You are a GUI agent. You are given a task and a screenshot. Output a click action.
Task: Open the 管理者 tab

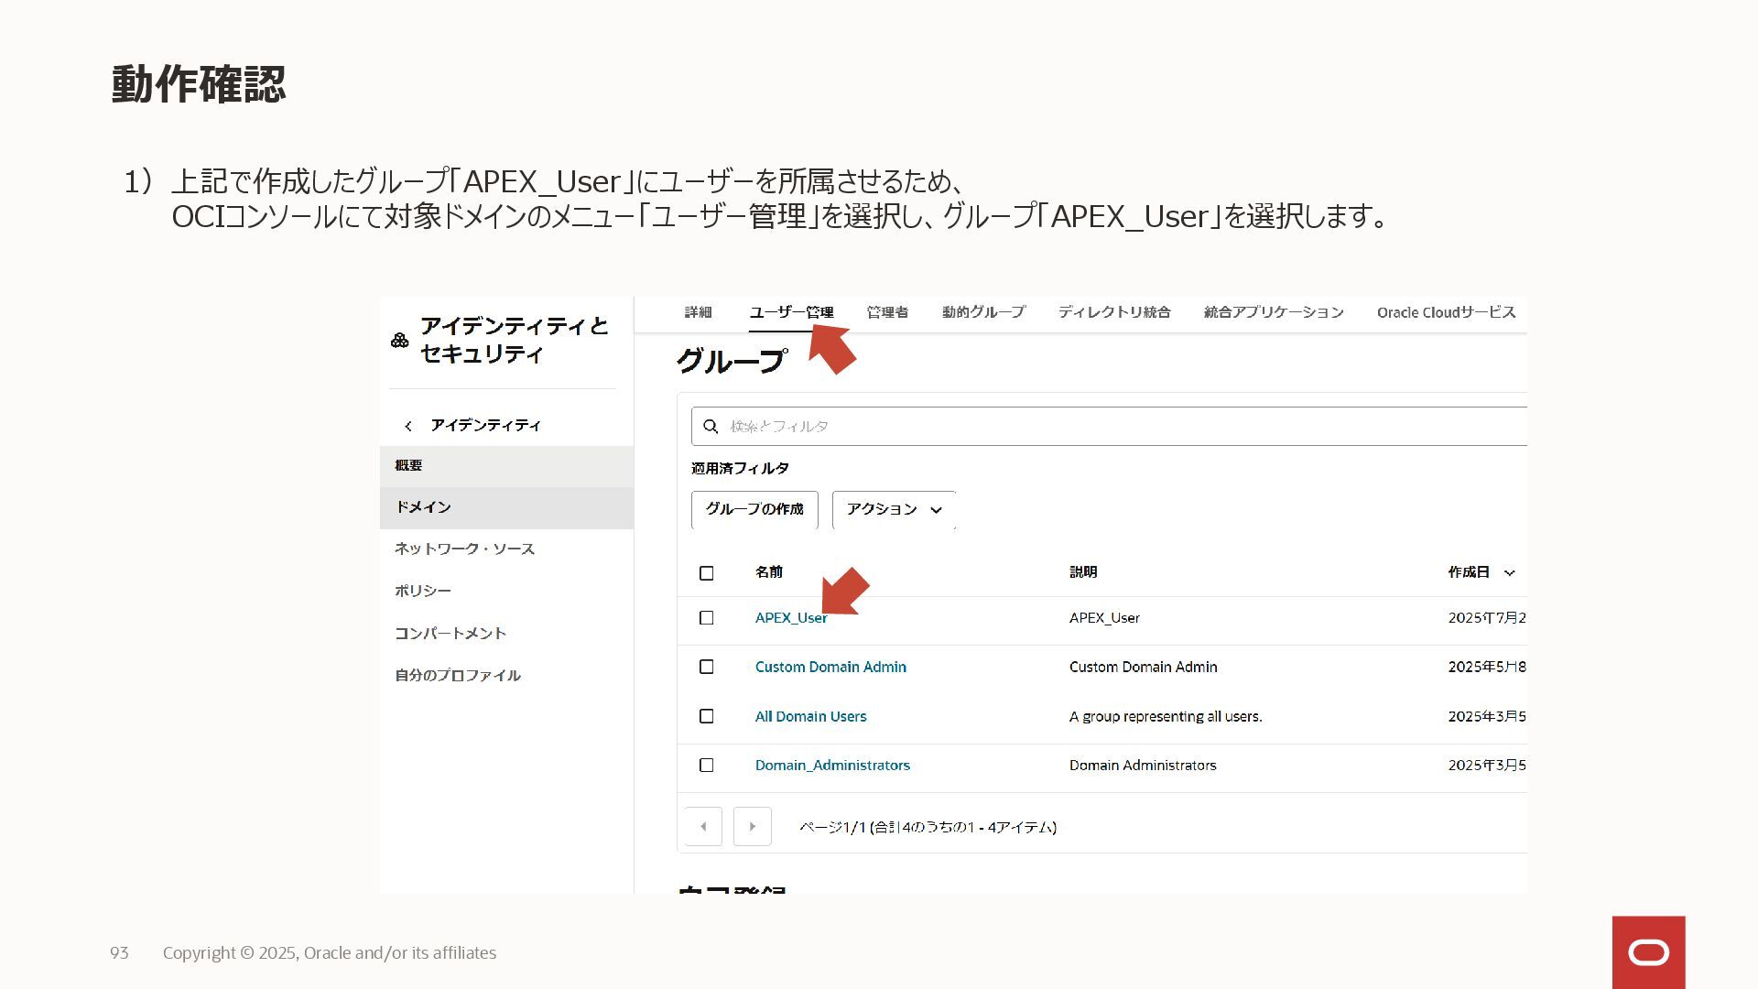tap(887, 312)
